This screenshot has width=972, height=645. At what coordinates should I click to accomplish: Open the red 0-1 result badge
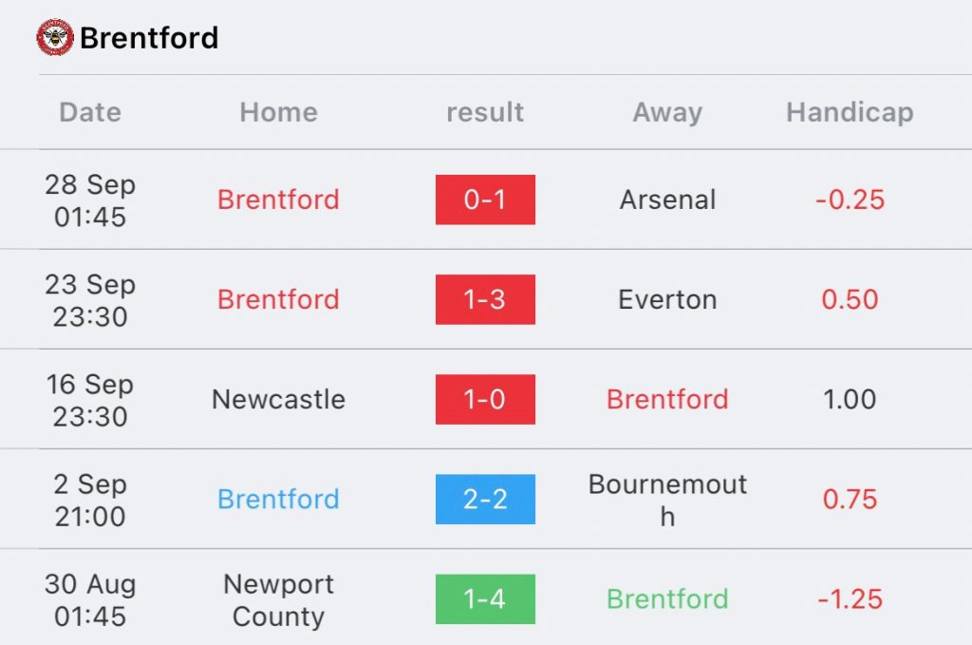point(485,199)
